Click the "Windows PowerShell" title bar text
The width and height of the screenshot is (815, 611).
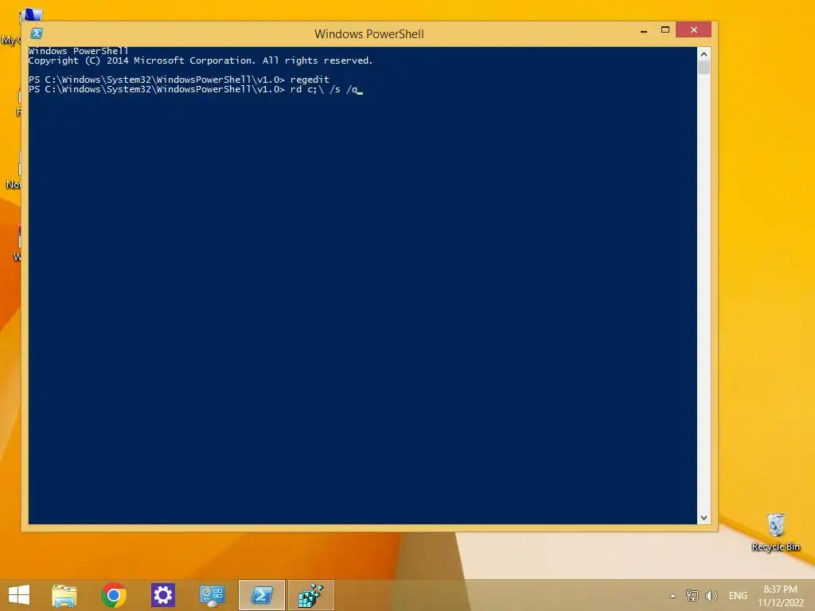coord(369,33)
